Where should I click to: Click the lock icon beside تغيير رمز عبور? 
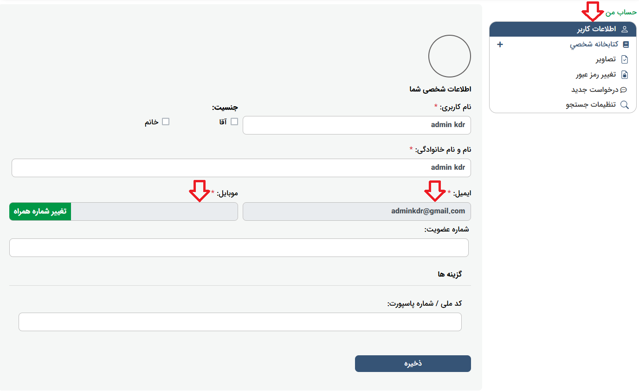tap(625, 75)
